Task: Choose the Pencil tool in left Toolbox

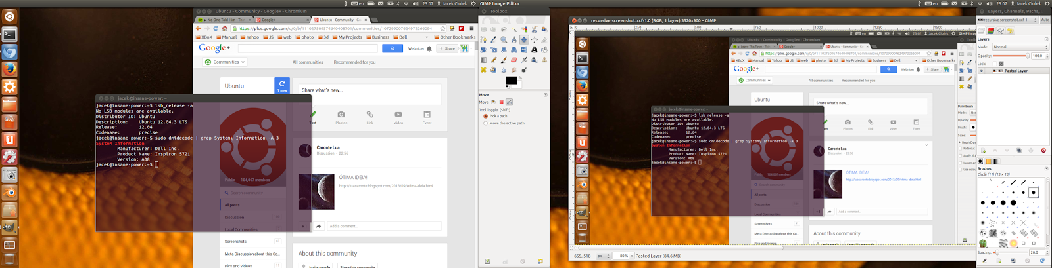Action: [x=494, y=60]
